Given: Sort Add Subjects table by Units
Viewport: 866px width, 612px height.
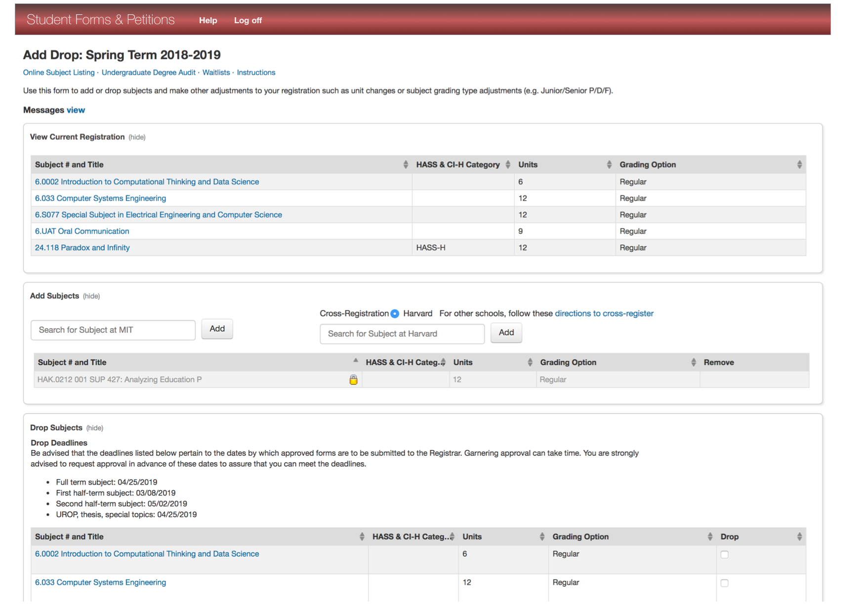Looking at the screenshot, I should coord(530,362).
